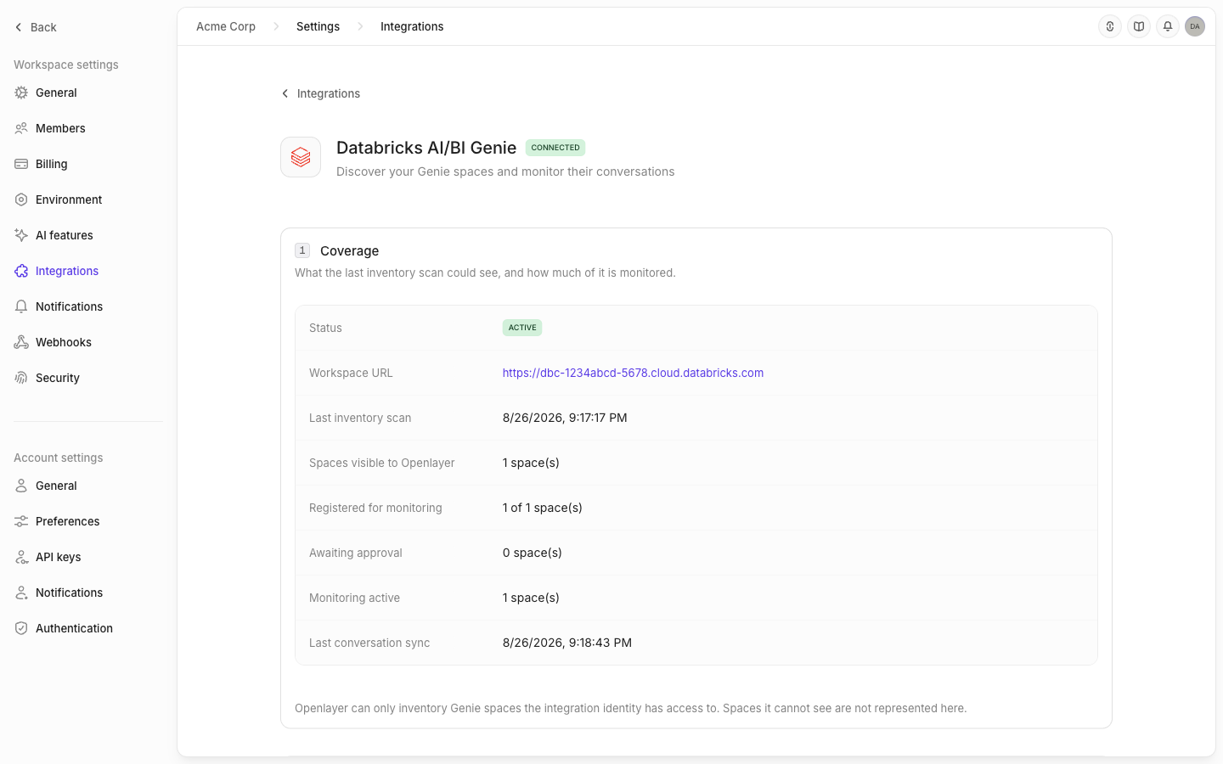Image resolution: width=1223 pixels, height=764 pixels.
Task: Open the Members page
Action: 60,128
